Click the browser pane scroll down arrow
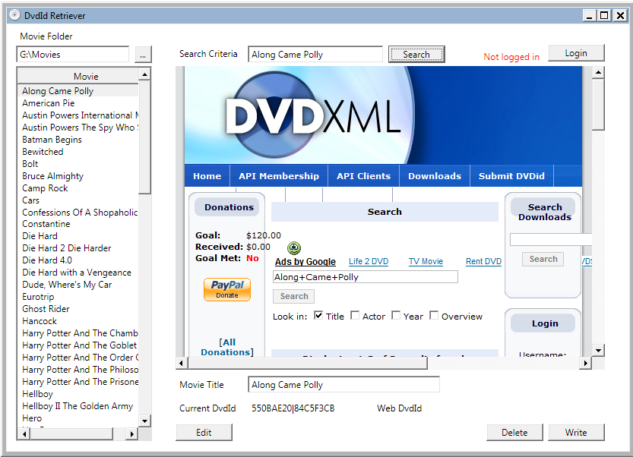Image resolution: width=633 pixels, height=457 pixels. [x=598, y=350]
